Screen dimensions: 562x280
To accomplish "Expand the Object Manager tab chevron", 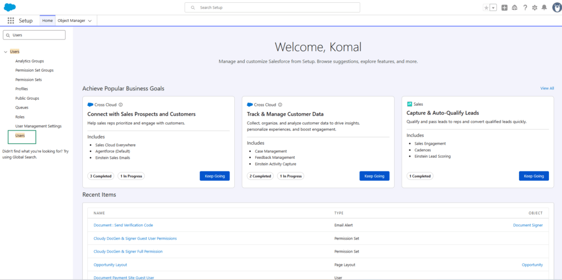I will [89, 21].
